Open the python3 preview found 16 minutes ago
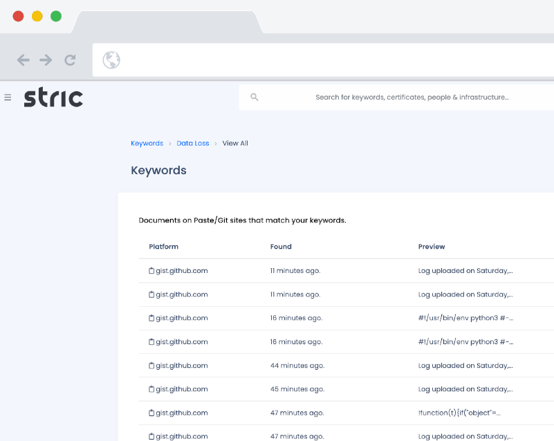 [465, 318]
